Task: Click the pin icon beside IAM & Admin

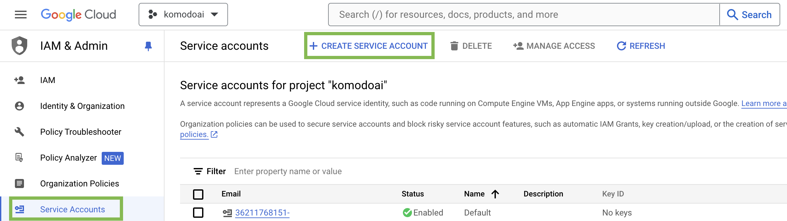Action: (x=148, y=46)
